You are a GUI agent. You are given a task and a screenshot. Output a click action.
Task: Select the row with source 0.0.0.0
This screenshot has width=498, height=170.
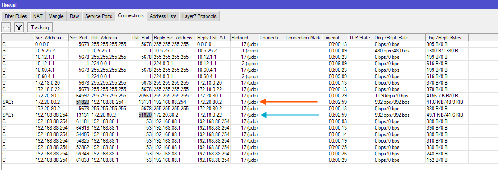pos(235,44)
